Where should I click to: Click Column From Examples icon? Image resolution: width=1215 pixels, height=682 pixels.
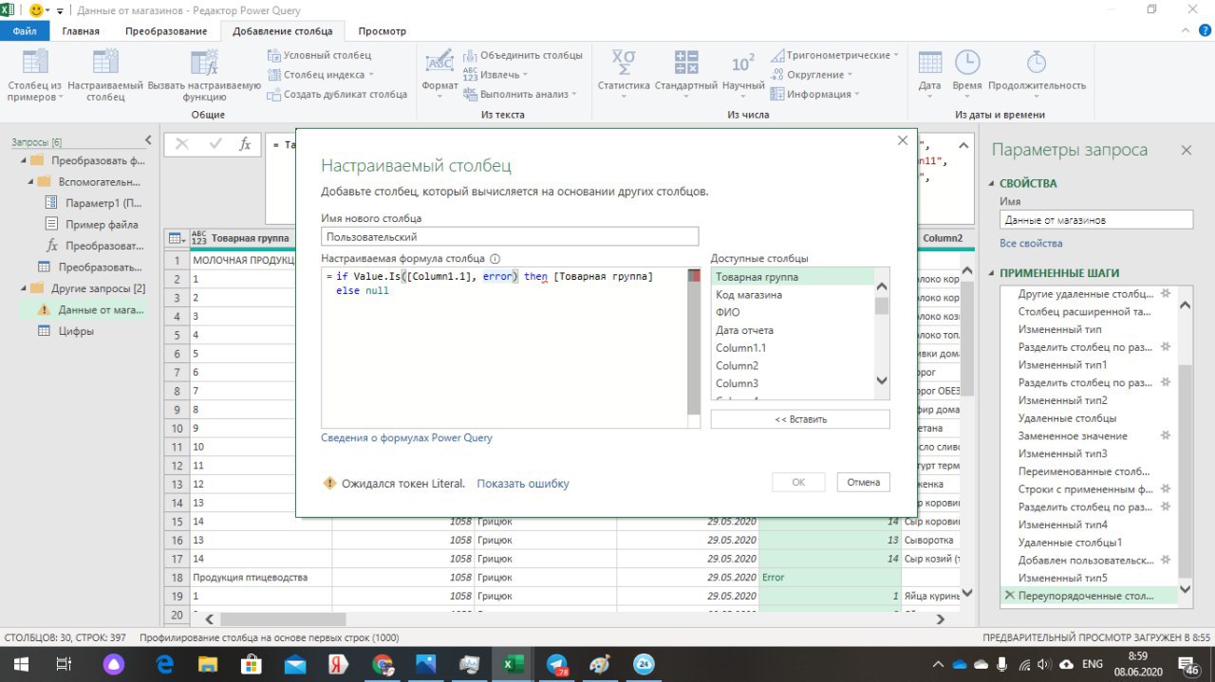point(35,63)
